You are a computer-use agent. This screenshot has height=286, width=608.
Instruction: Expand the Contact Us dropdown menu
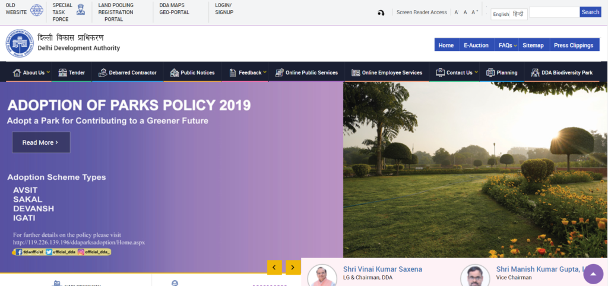459,73
